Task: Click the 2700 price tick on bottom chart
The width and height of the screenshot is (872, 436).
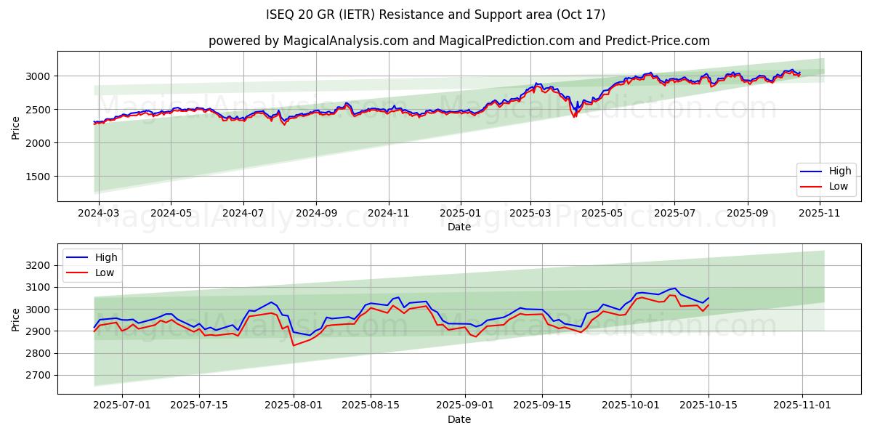Action: [38, 376]
